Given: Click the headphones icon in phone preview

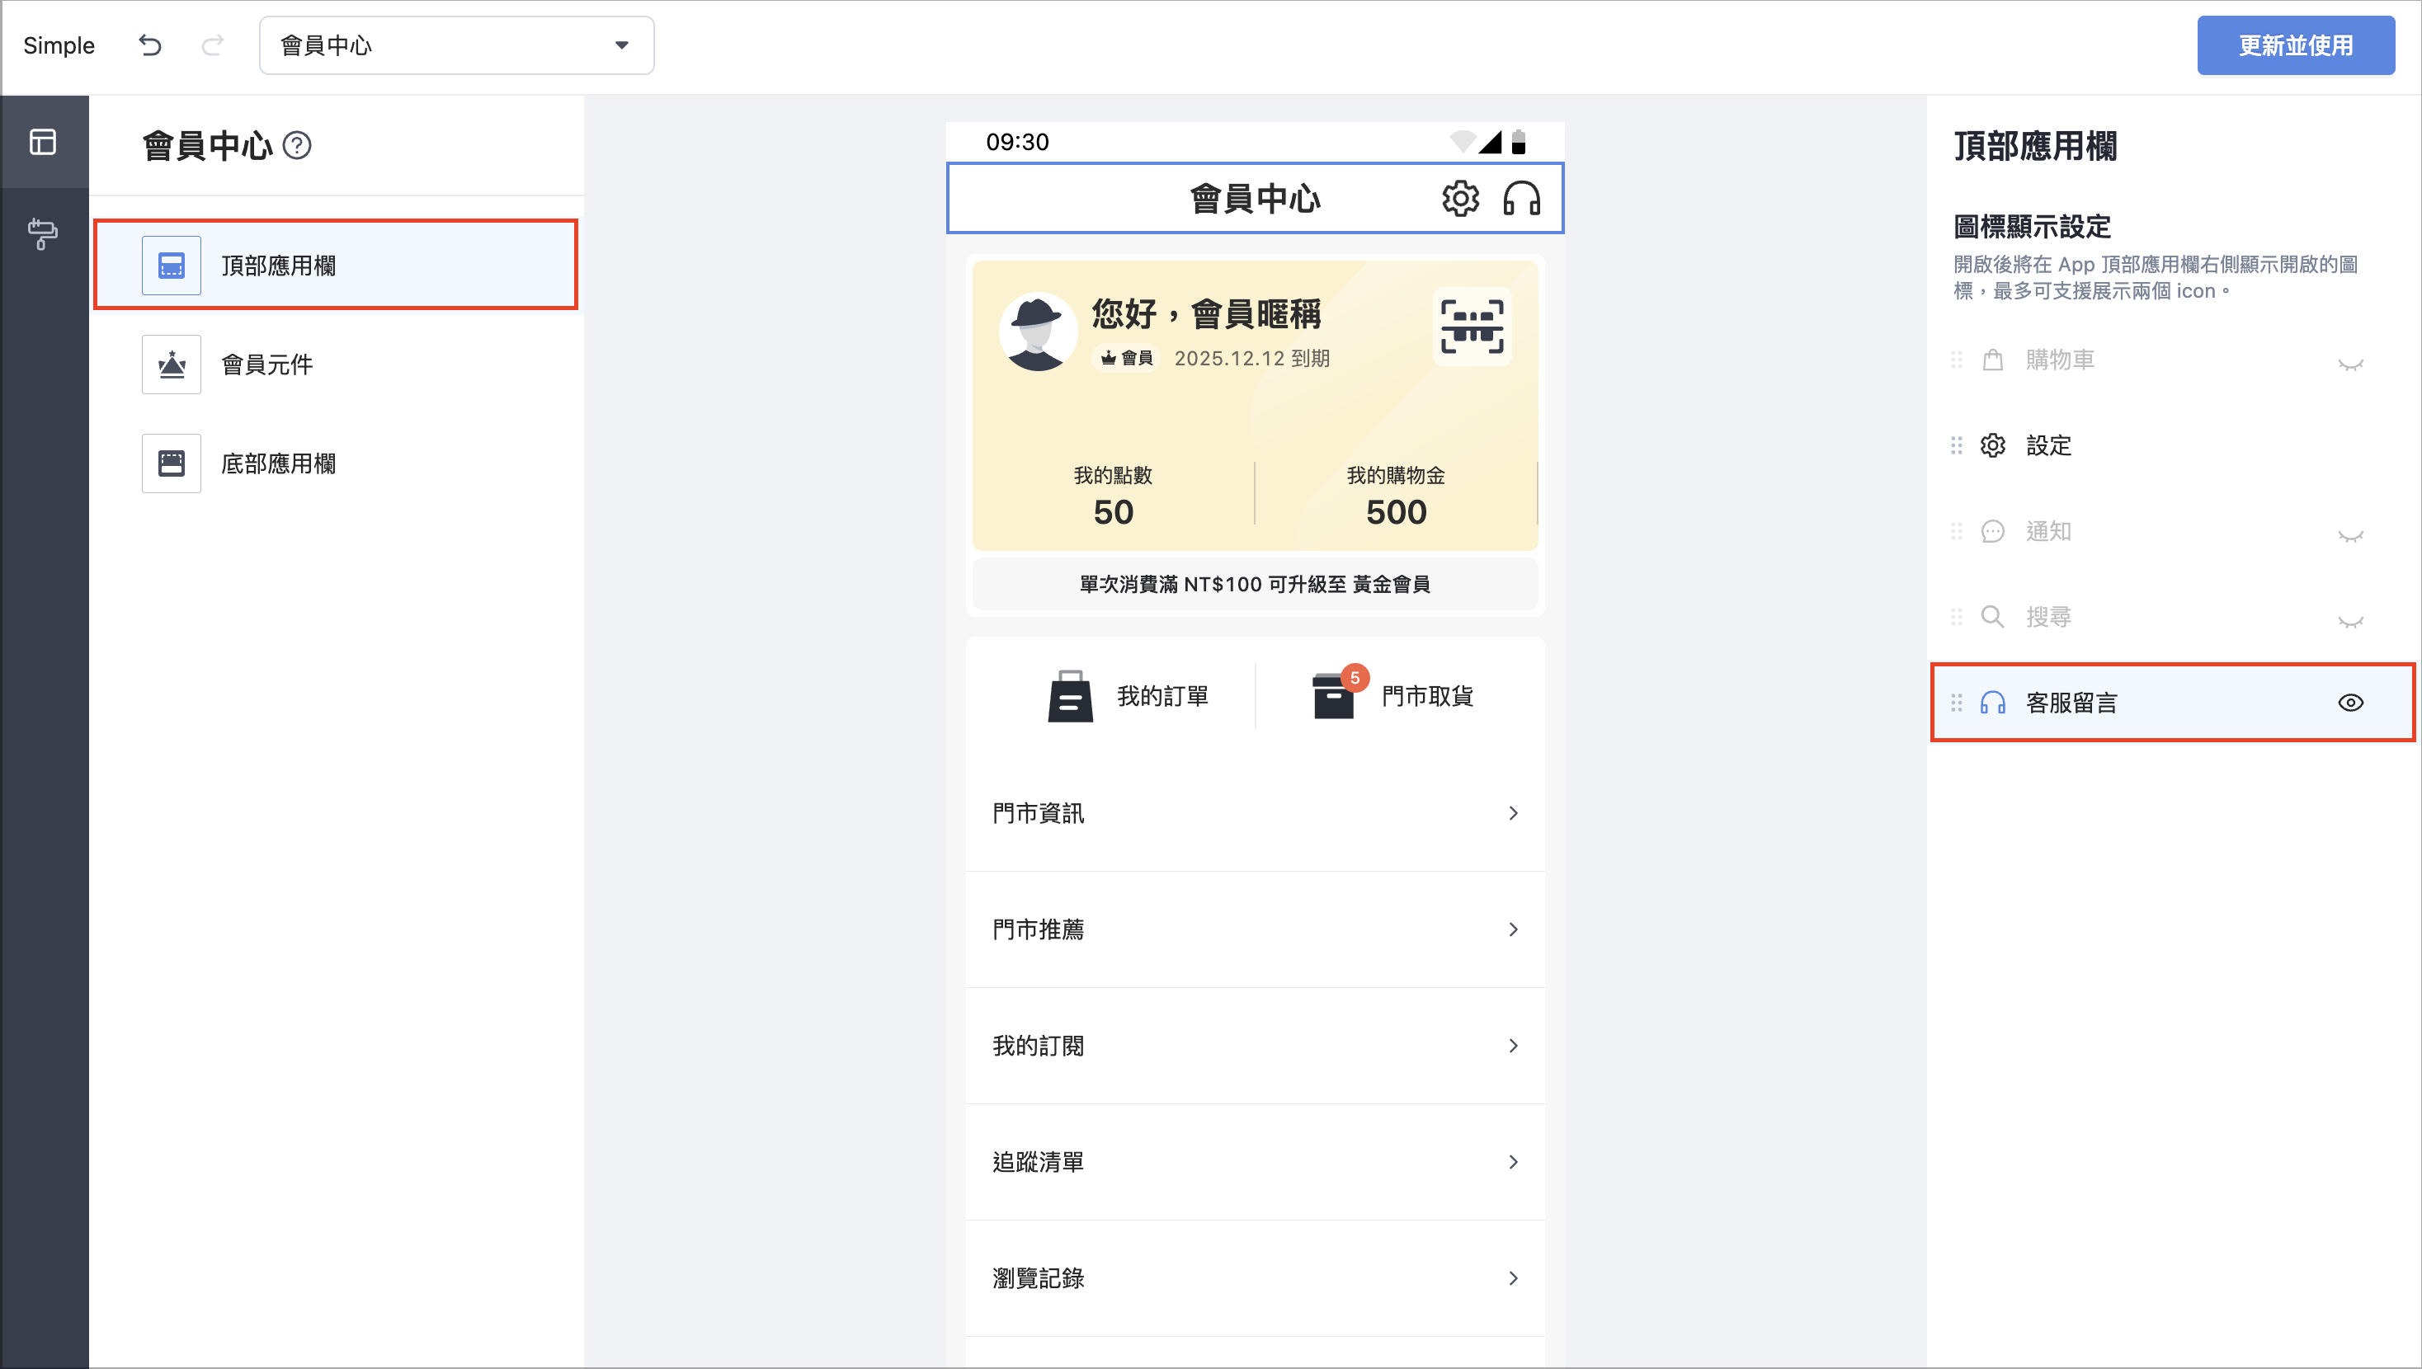Looking at the screenshot, I should (x=1521, y=199).
